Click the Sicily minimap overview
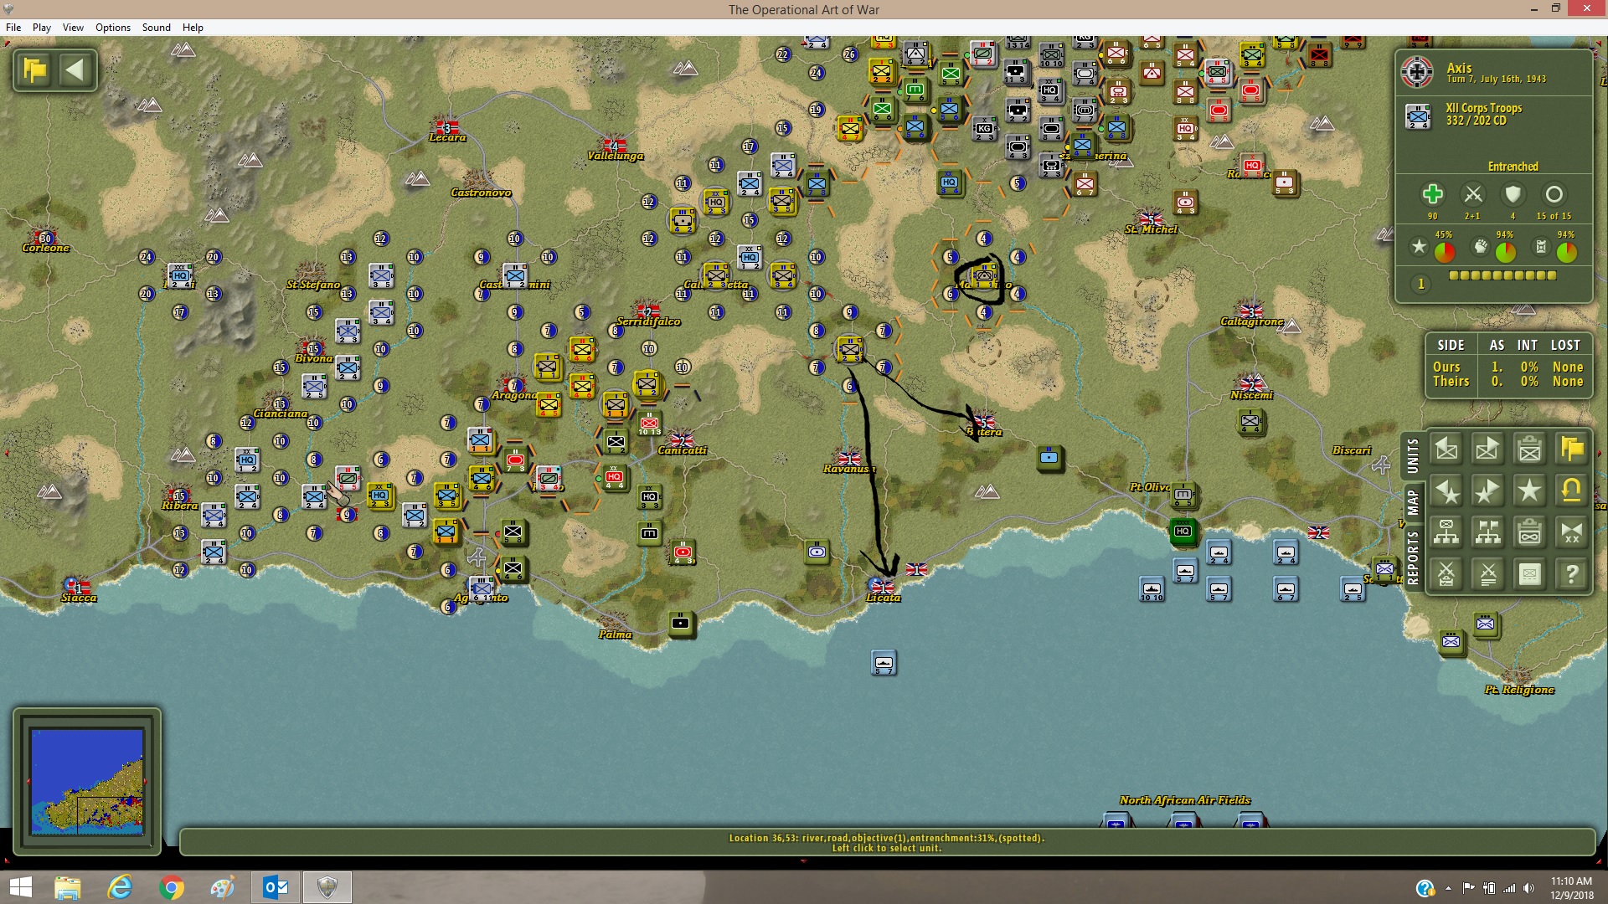1608x904 pixels. tap(87, 782)
